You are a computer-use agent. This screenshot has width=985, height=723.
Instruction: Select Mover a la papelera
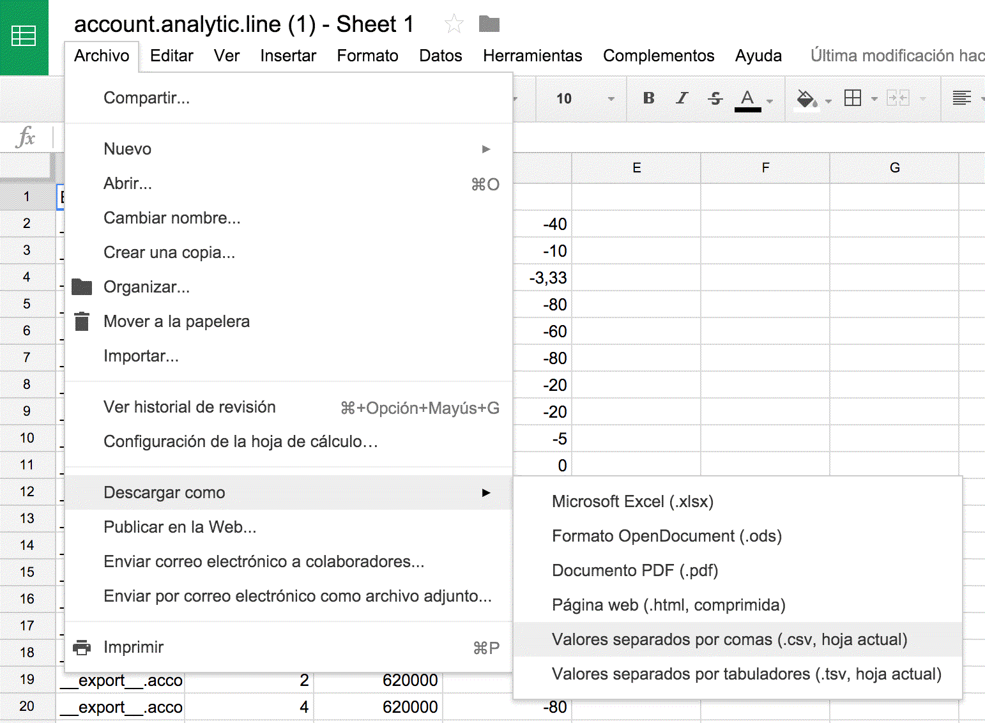[x=176, y=321]
